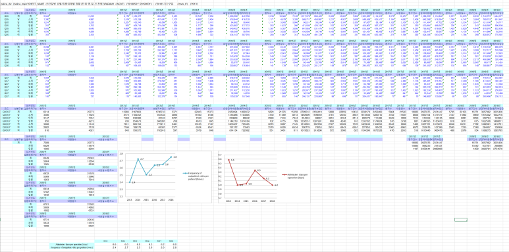Click the 2.8 data point on blue chart
Viewport: 509px width, 252px height.
pyautogui.click(x=171, y=157)
